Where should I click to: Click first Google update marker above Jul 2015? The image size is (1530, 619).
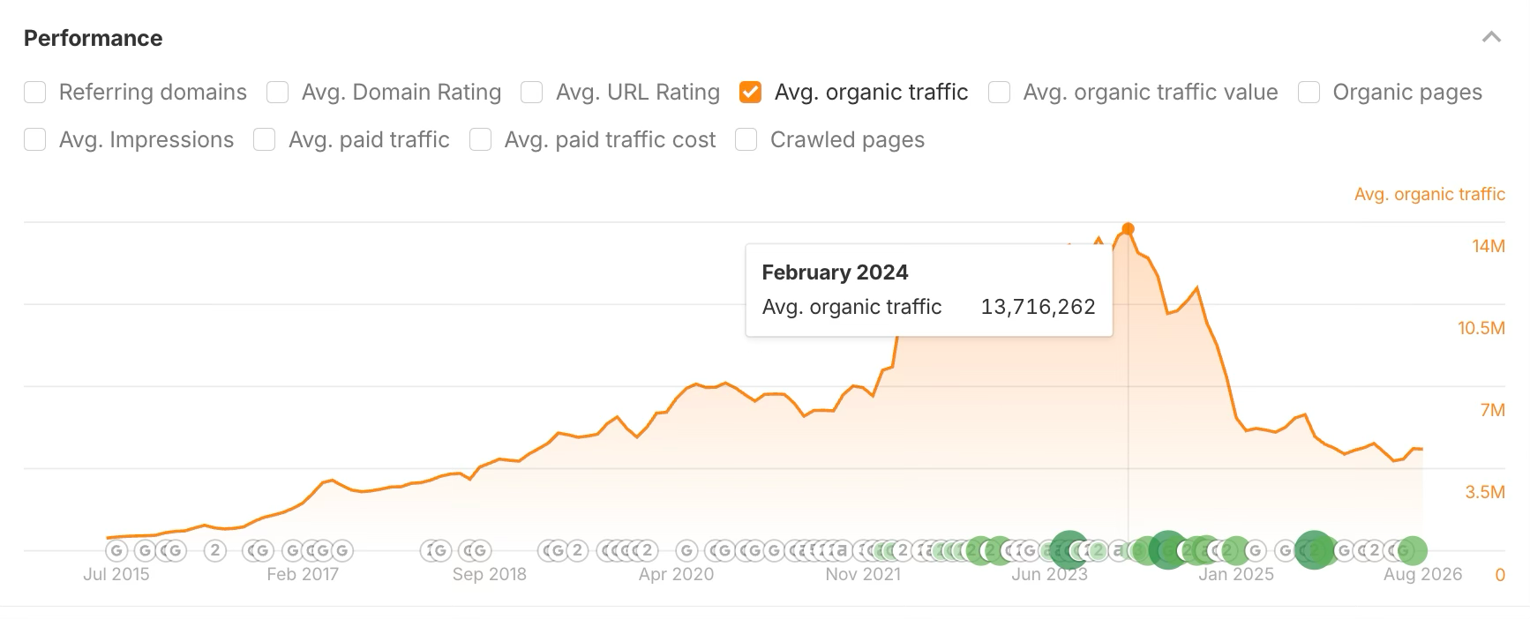pyautogui.click(x=116, y=551)
